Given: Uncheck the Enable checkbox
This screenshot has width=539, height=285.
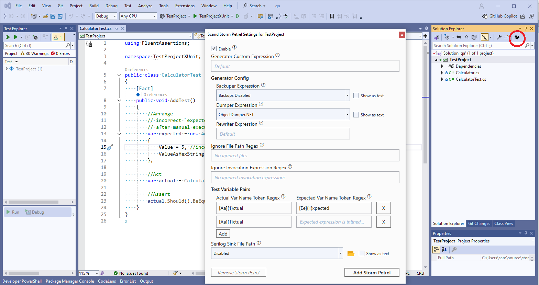Looking at the screenshot, I should [x=214, y=48].
